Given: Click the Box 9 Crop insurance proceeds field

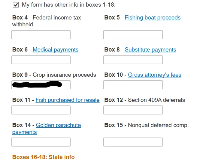Looking at the screenshot, I should 41,85.
